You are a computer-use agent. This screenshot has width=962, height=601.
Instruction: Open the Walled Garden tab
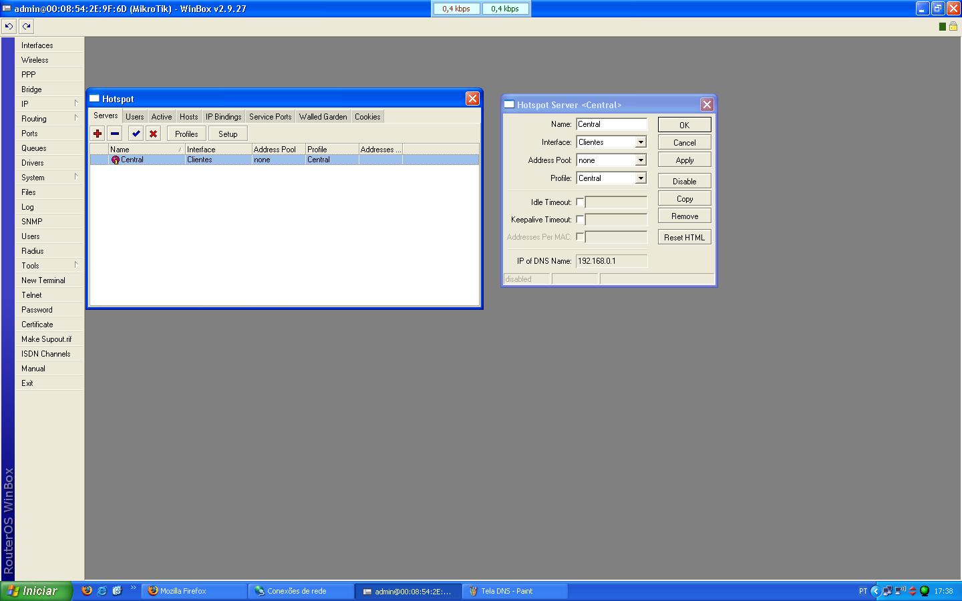coord(323,117)
